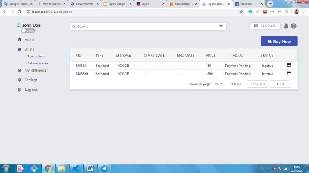309x173 pixels.
Task: Click Inactive status in SUB399 row
Action: point(267,74)
